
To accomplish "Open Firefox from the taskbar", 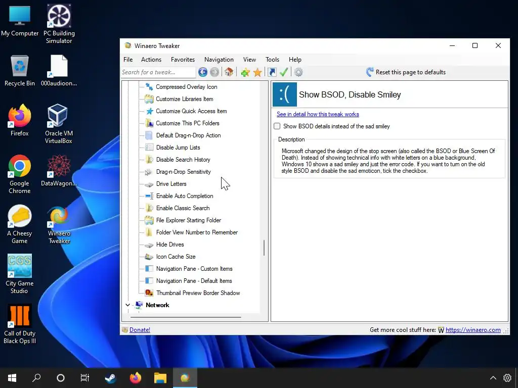I will pos(136,378).
